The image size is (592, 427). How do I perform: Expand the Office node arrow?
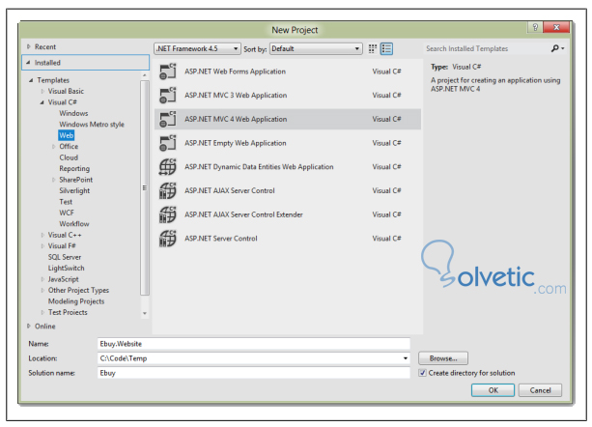pyautogui.click(x=54, y=147)
